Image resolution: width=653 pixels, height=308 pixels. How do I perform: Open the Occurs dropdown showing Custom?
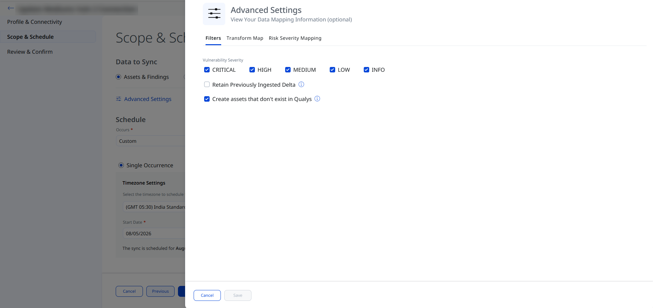(x=150, y=141)
